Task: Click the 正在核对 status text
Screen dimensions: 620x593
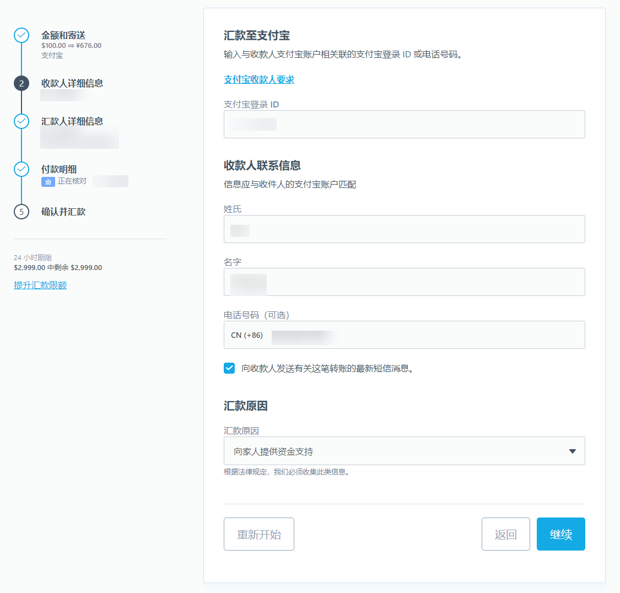Action: tap(72, 181)
